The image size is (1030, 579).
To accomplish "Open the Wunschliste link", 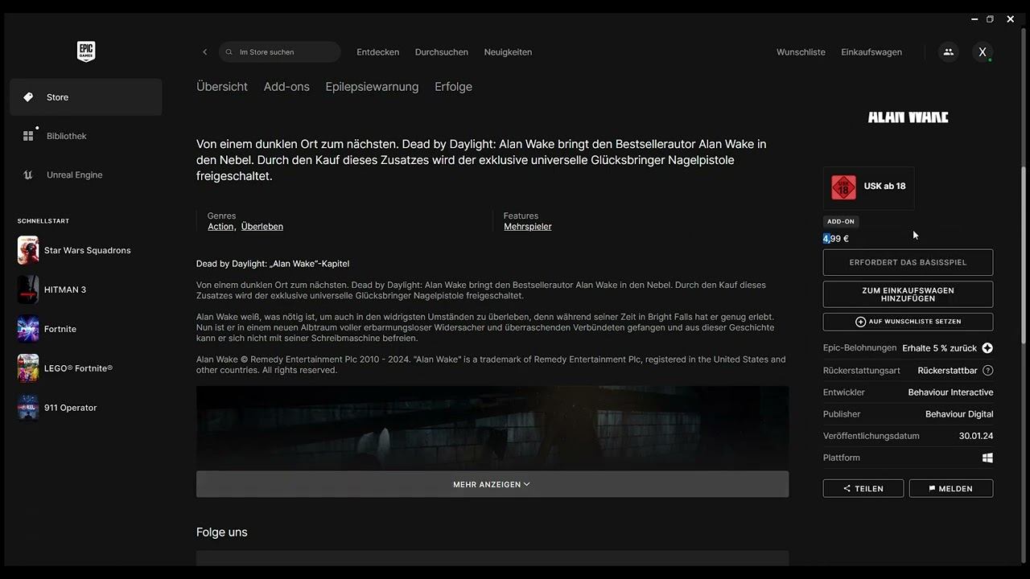I will [x=801, y=52].
